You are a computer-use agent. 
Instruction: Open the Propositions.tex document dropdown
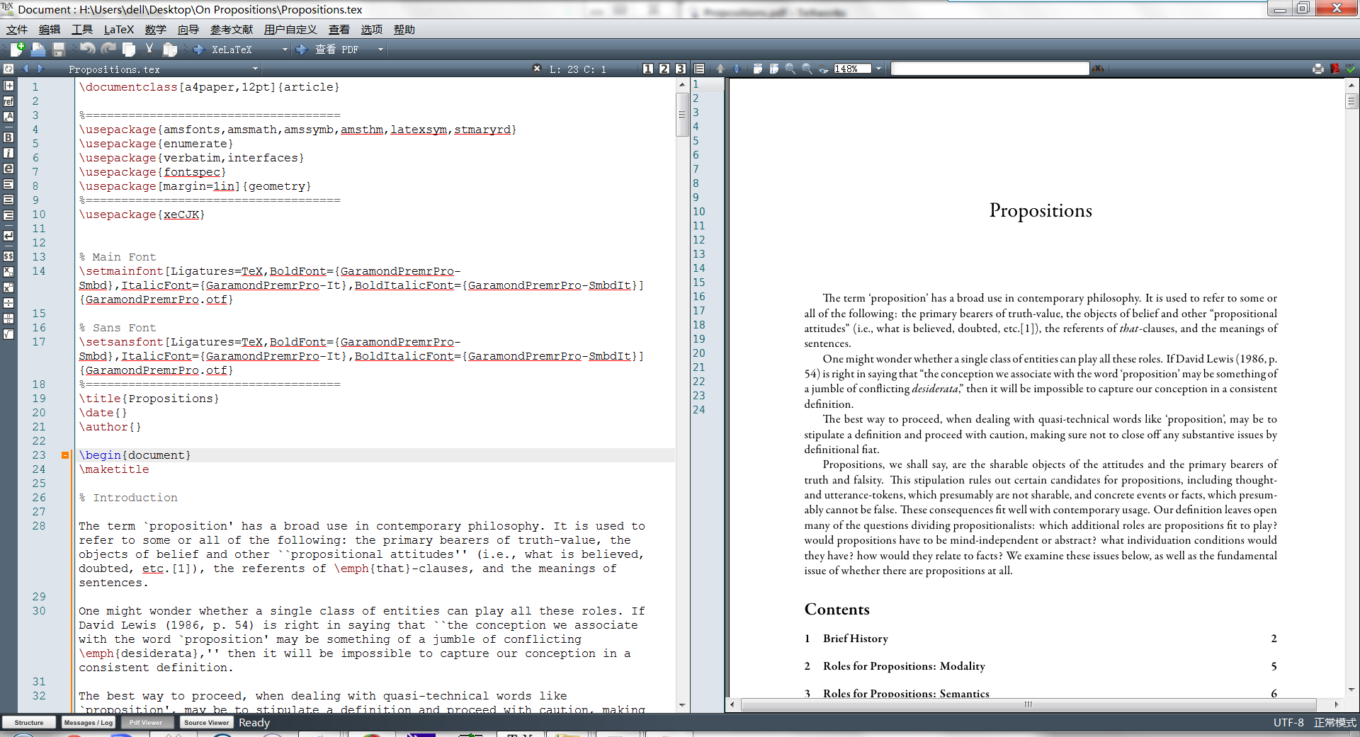[255, 69]
